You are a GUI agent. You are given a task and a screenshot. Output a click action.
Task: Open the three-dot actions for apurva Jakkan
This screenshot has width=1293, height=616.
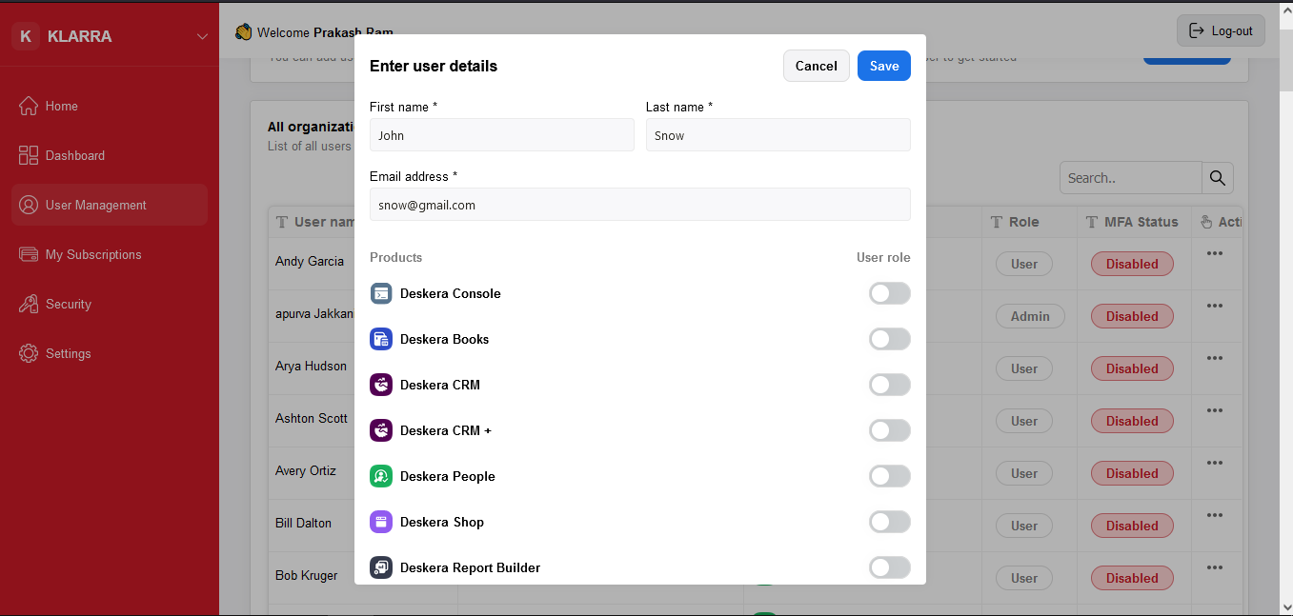1215,307
